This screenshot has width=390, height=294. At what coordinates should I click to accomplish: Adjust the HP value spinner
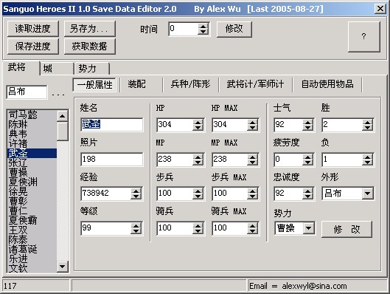[198, 125]
